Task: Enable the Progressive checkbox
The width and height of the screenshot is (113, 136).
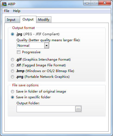Action: click(18, 52)
